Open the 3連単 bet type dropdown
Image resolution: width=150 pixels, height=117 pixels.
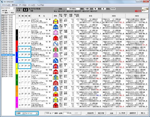pos(20,113)
